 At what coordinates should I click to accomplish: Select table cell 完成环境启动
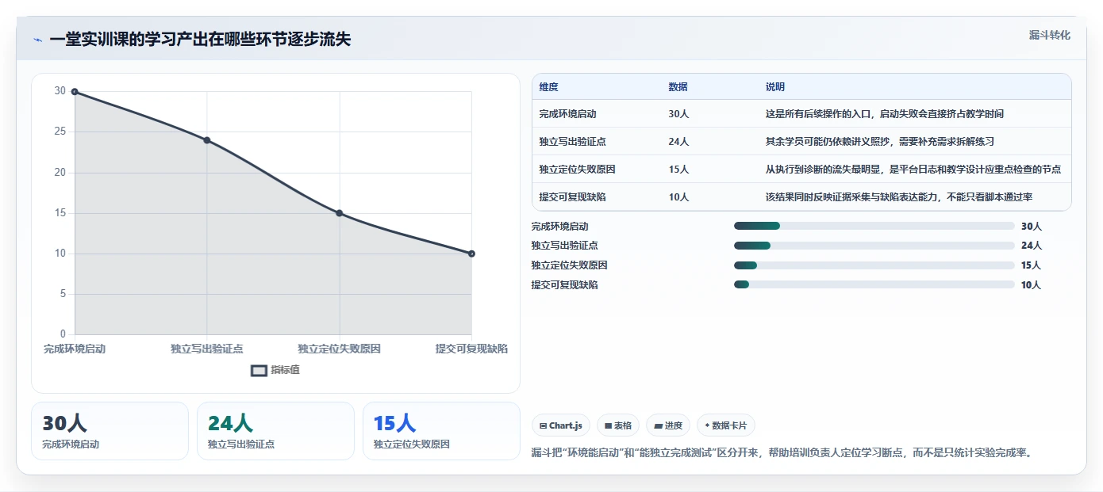(x=567, y=114)
